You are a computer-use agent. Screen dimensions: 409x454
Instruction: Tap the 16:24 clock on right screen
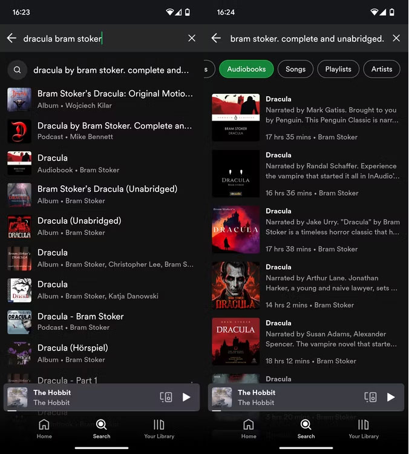coord(226,12)
